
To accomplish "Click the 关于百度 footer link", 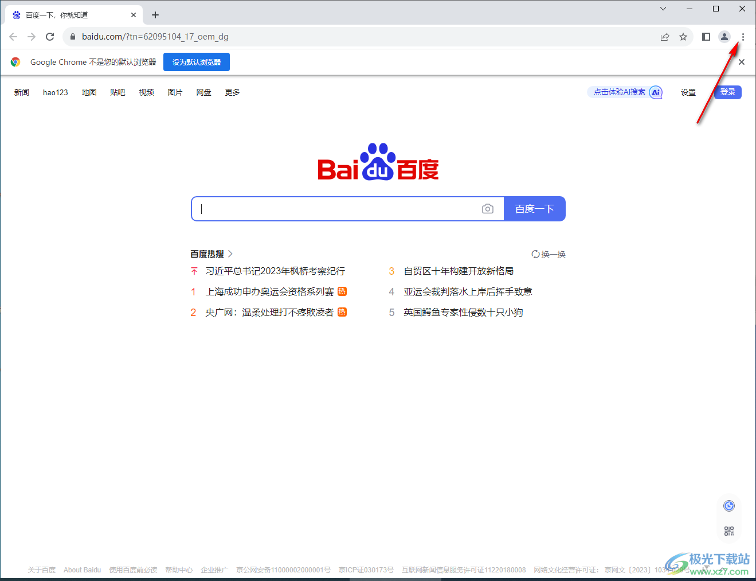I will tap(42, 570).
